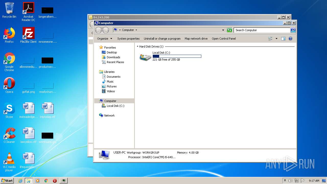Select Favorites in navigation pane

click(110, 48)
